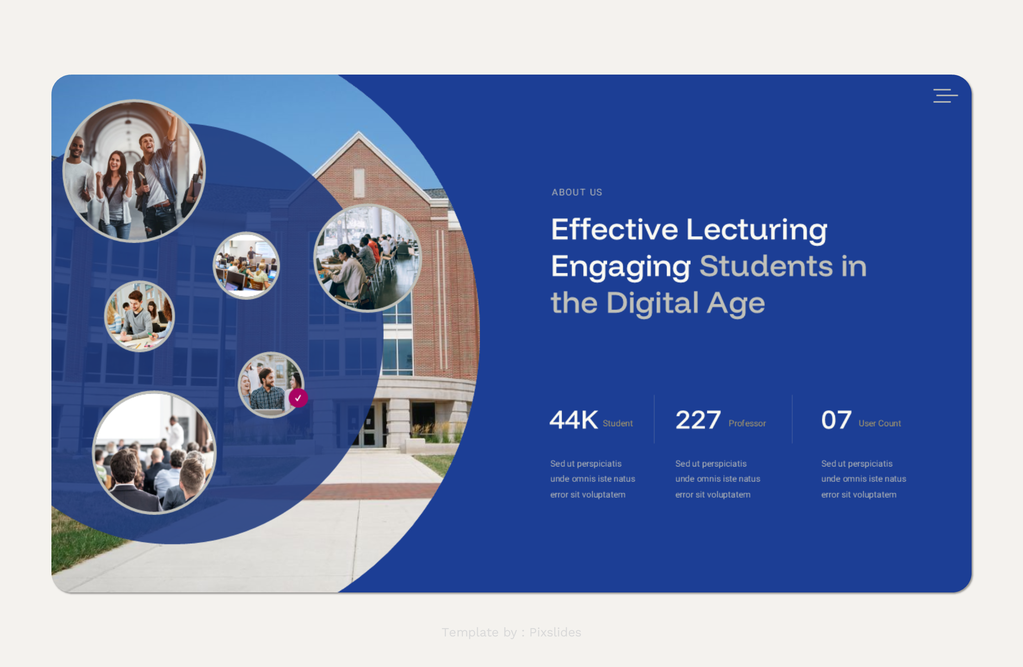Select the lecture audience circular photo

(x=155, y=453)
